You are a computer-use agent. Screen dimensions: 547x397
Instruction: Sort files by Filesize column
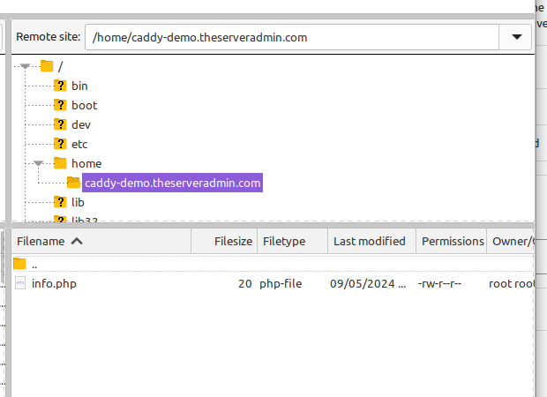point(233,241)
